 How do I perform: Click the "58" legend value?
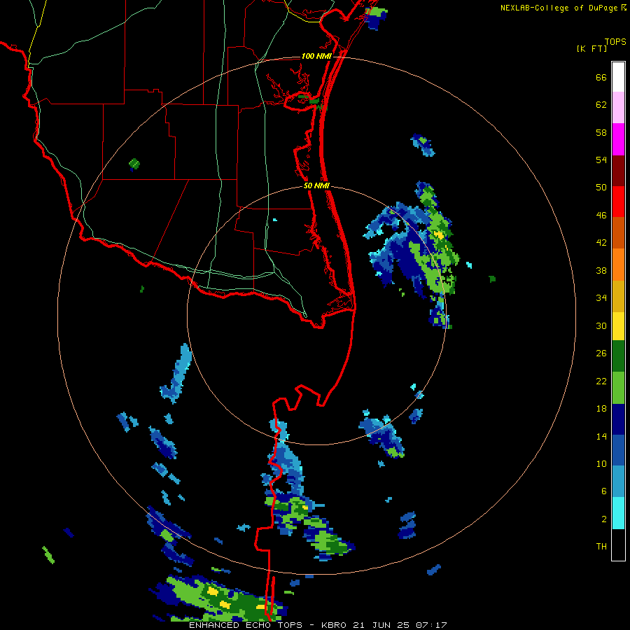tap(601, 132)
